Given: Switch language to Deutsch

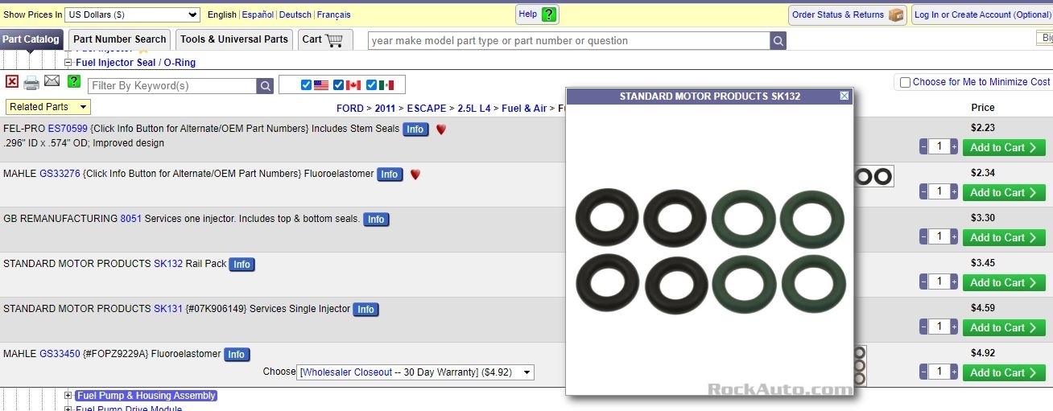Looking at the screenshot, I should (x=295, y=14).
